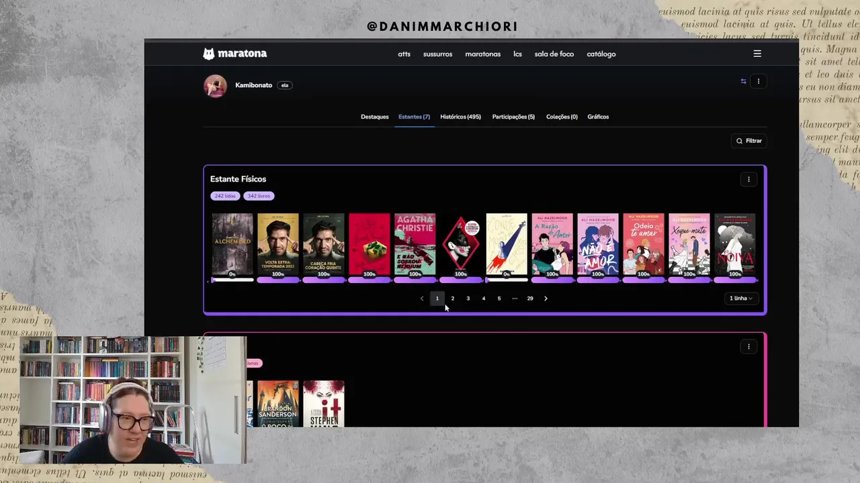This screenshot has width=860, height=483.
Task: Go to shelf page 2
Action: coord(452,299)
